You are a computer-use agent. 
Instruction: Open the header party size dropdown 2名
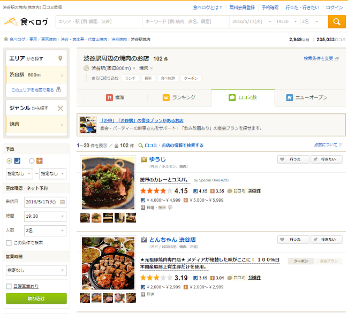(310, 21)
